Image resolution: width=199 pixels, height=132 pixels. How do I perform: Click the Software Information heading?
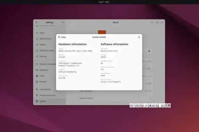click(114, 44)
